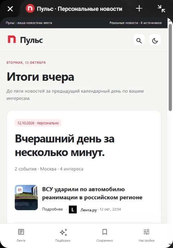The image size is (173, 248).
Task: Click the red Пульс favicon in tab
Action: click(x=30, y=9)
